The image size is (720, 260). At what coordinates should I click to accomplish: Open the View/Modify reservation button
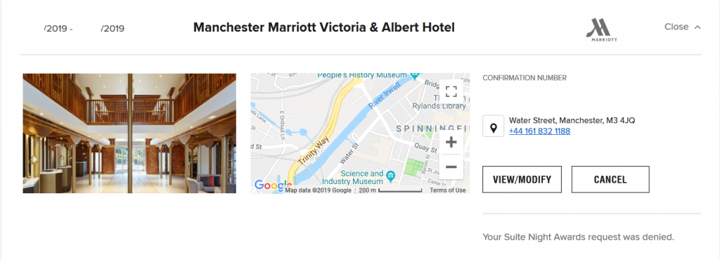(x=522, y=179)
